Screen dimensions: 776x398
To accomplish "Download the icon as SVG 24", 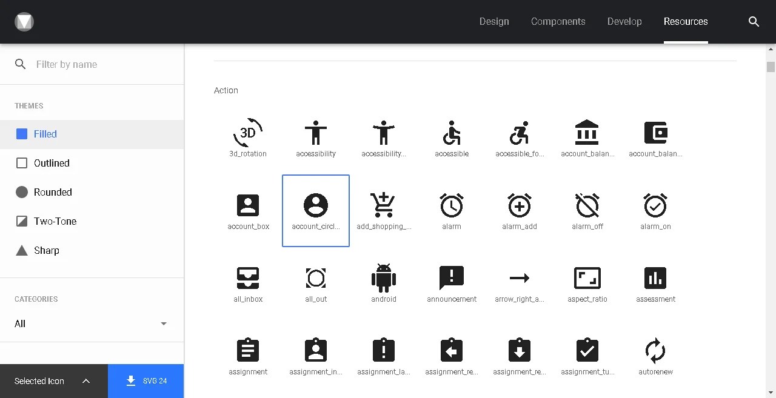I will pos(145,381).
